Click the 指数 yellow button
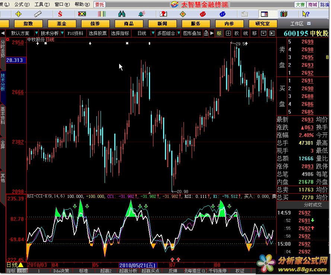The height and width of the screenshot is (275, 331). tap(28, 23)
